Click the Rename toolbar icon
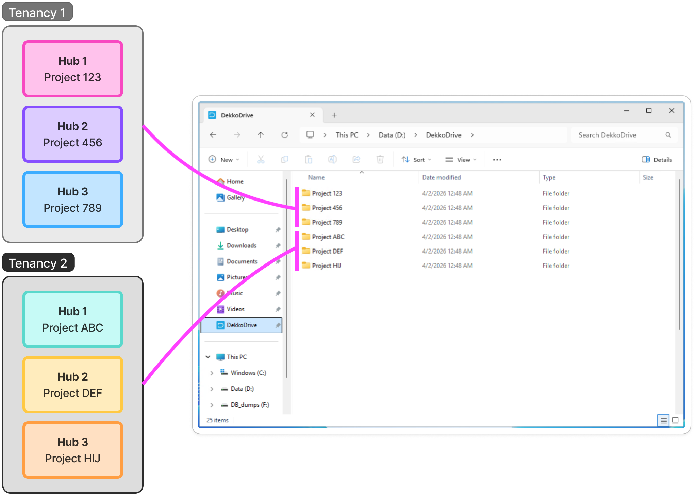Viewport: 697px width, 497px height. tap(332, 159)
